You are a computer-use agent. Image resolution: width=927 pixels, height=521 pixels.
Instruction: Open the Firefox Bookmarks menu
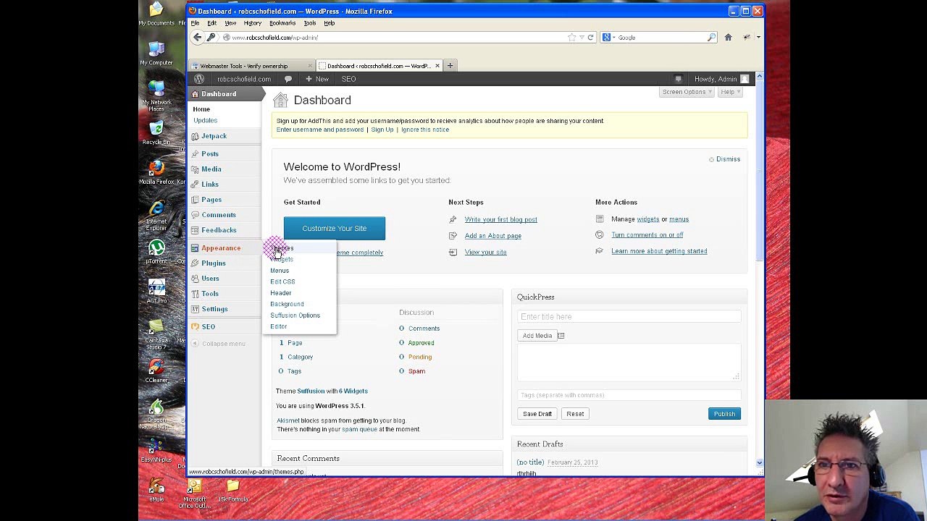point(282,23)
